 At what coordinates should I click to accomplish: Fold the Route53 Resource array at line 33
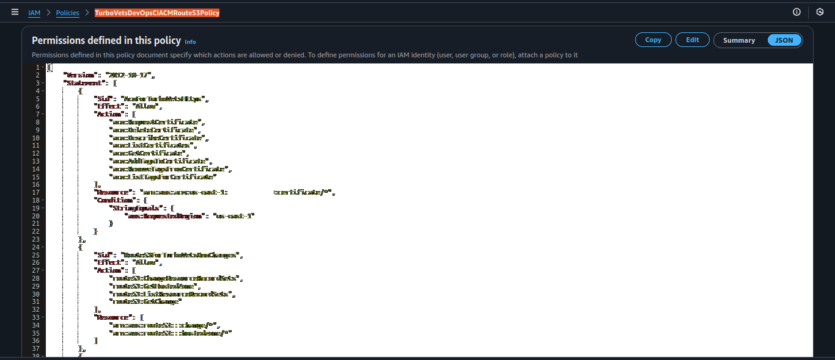coord(43,317)
